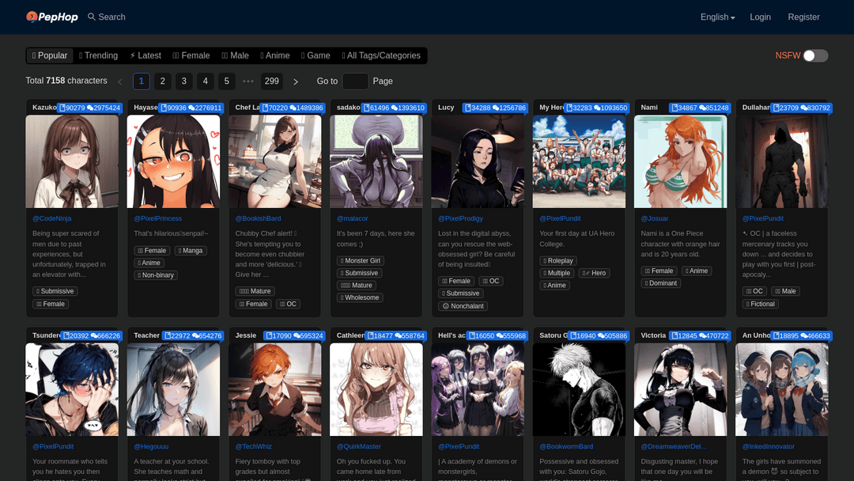Click the Register link

tap(803, 17)
